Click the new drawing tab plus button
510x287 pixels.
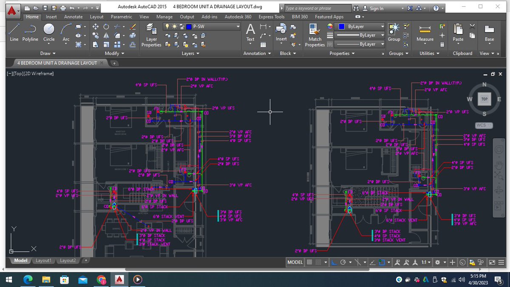114,63
